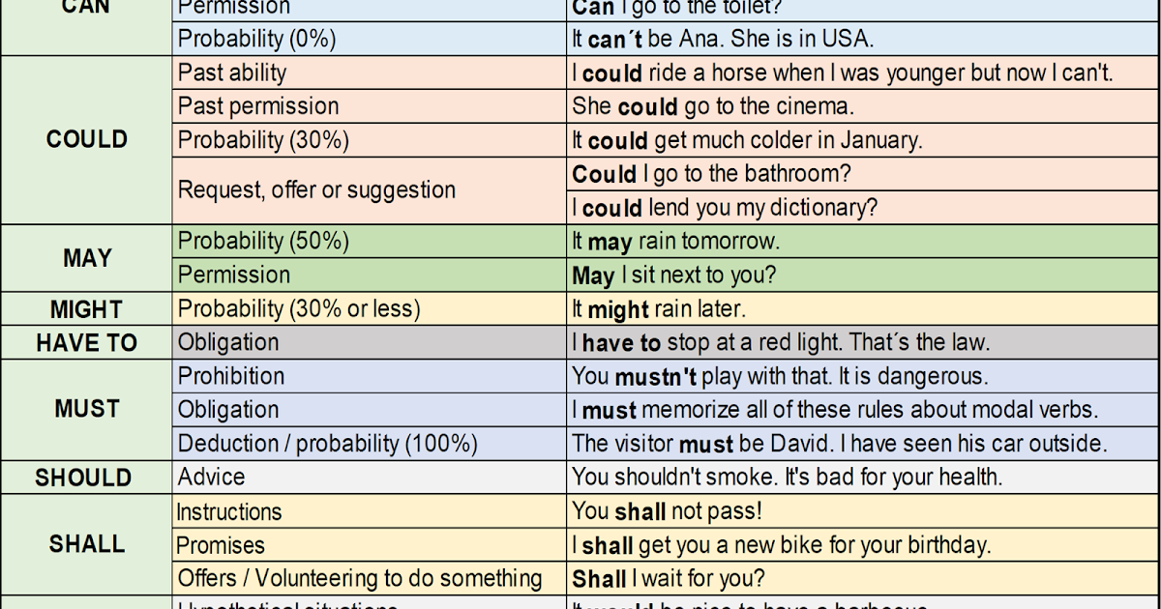Select the 'Prohibition' cell
The image size is (1161, 609).
(x=369, y=376)
